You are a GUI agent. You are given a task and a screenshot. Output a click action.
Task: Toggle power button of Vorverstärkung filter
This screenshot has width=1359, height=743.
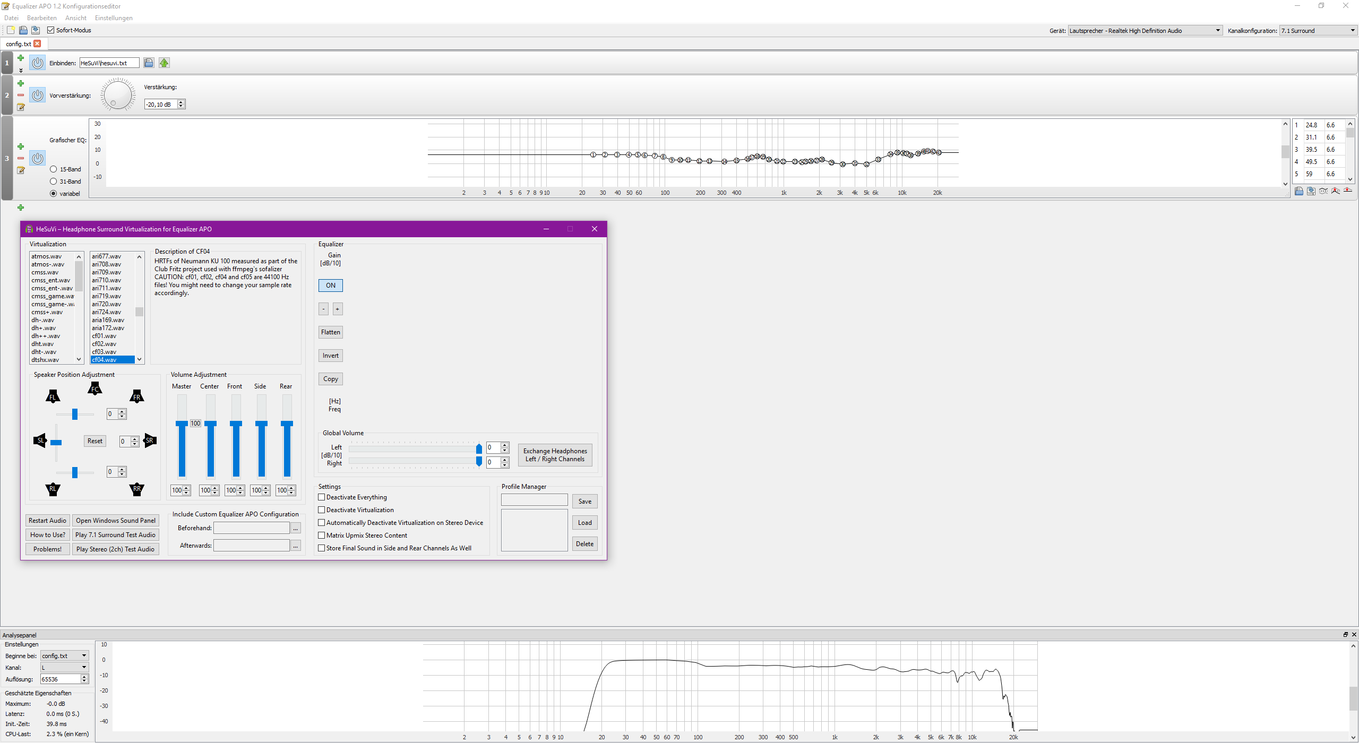pos(37,96)
